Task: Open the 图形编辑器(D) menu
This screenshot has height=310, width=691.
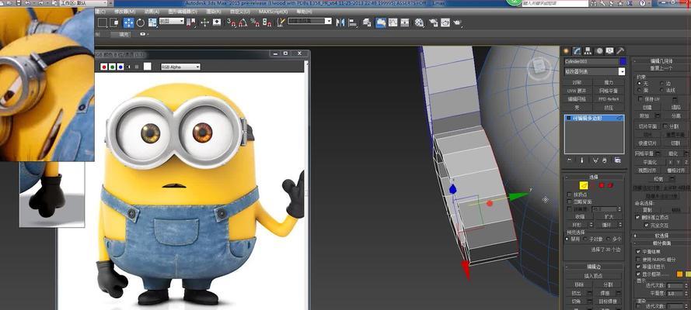Action: [183, 12]
